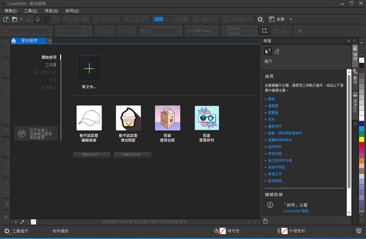
Task: Select the Rectangle tool in the toolbox
Action: (6, 101)
